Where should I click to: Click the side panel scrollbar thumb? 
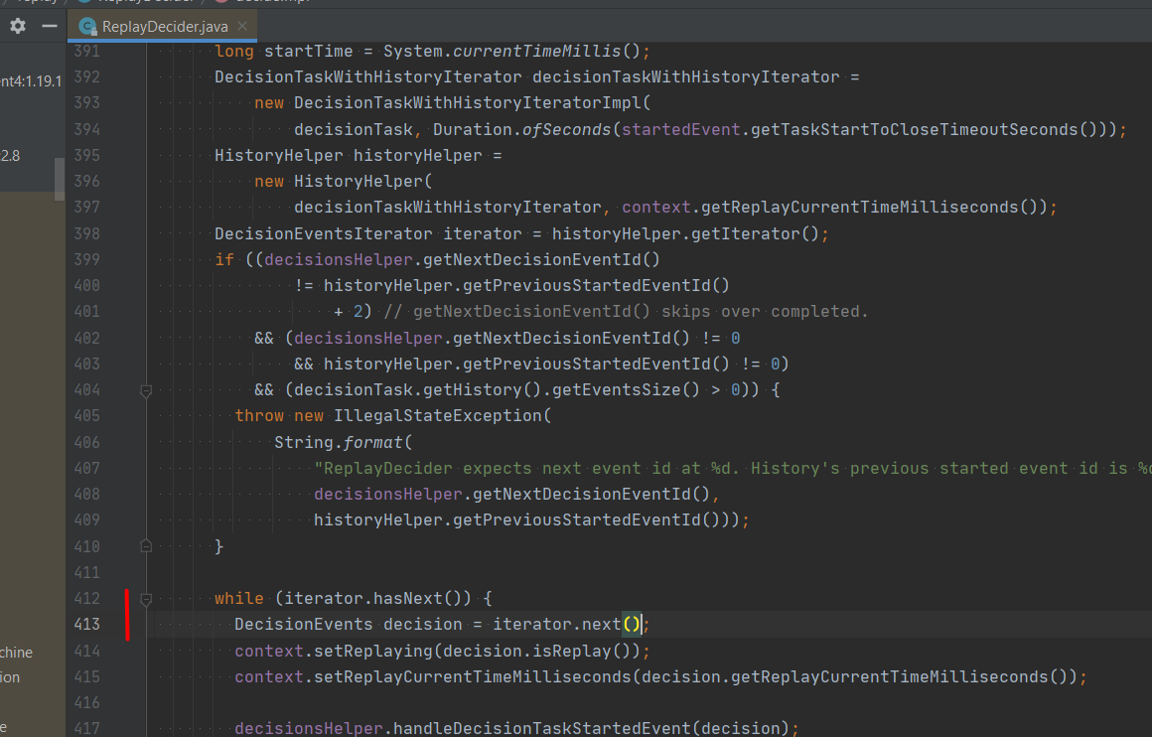[x=60, y=179]
